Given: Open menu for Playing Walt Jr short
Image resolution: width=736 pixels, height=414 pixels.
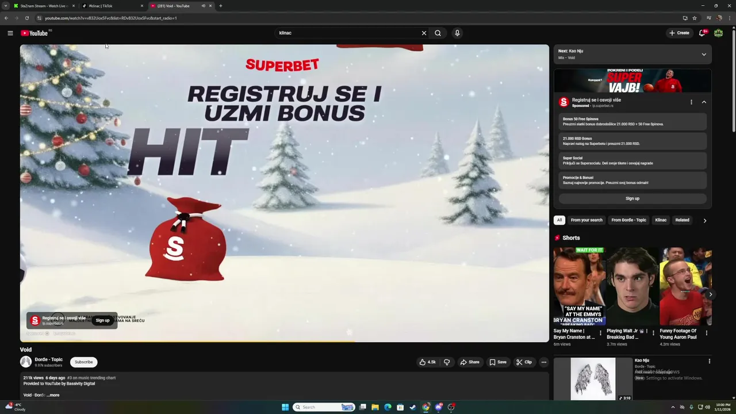Looking at the screenshot, I should 653,333.
